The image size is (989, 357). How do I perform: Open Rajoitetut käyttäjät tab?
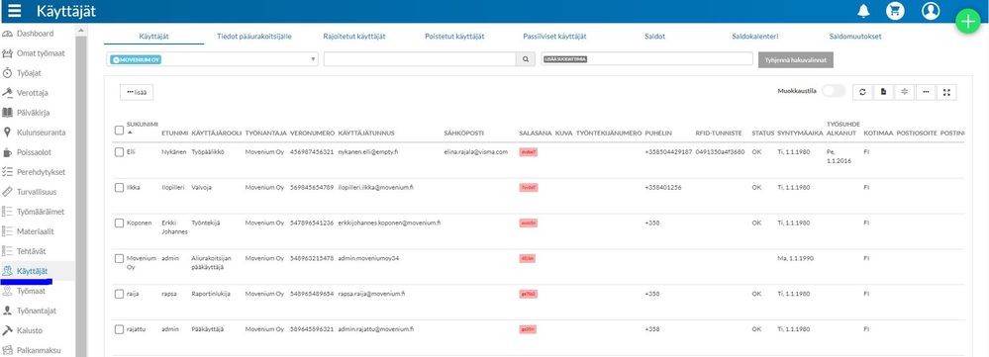[353, 37]
